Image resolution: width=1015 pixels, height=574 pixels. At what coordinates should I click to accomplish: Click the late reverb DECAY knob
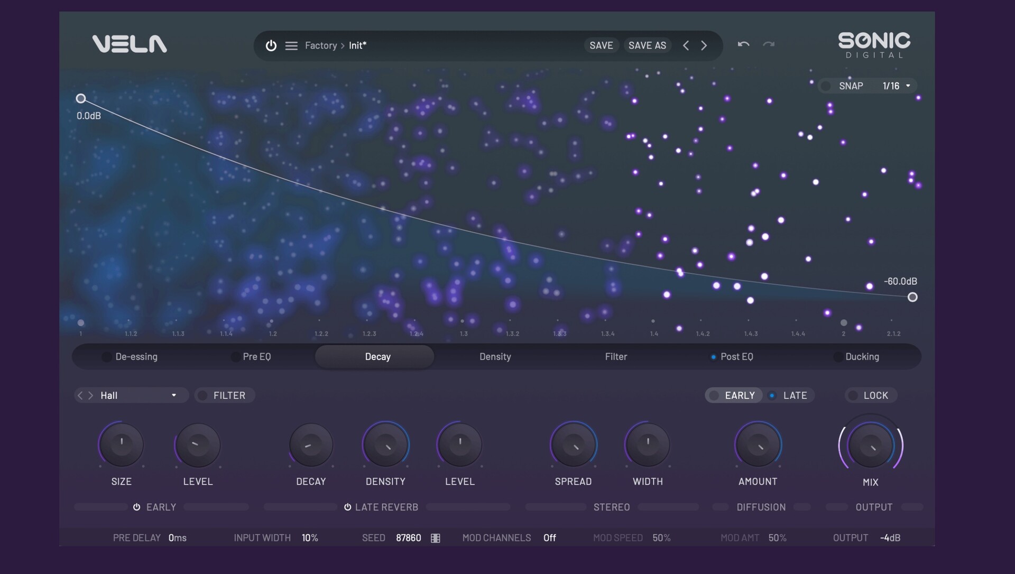point(311,445)
